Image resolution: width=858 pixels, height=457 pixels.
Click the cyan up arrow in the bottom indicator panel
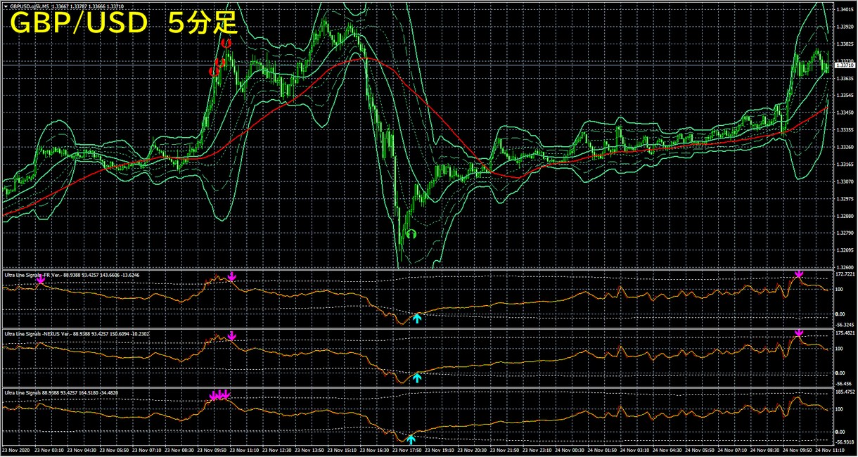click(411, 439)
